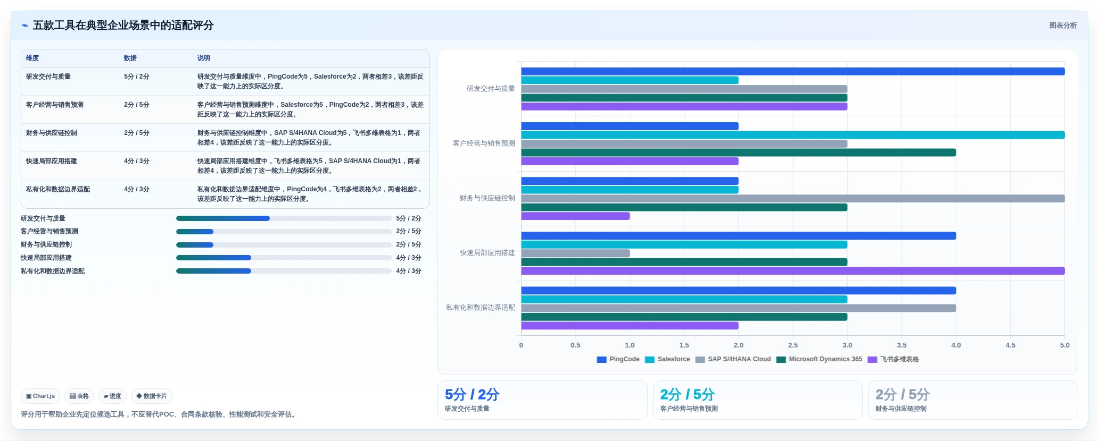Image resolution: width=1099 pixels, height=441 pixels.
Task: Toggle Salesforce legend swatch
Action: 650,360
